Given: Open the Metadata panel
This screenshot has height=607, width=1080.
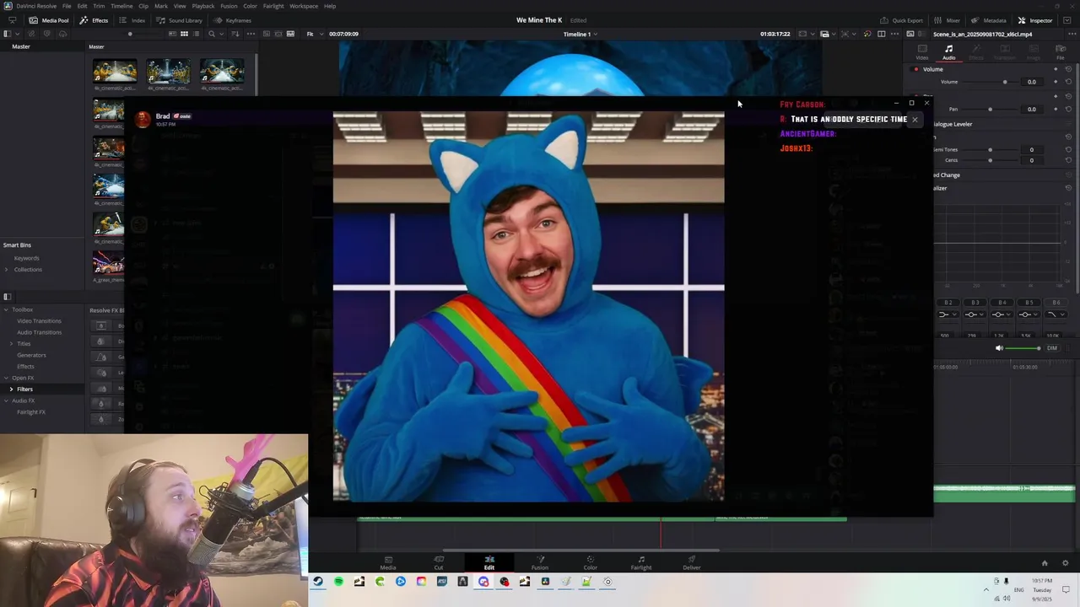Looking at the screenshot, I should click(x=989, y=20).
